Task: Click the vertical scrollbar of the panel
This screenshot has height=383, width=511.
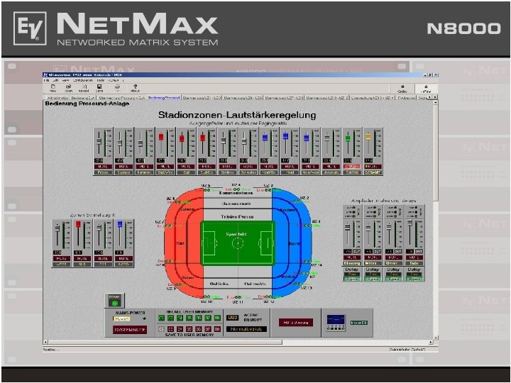Action: [435, 220]
